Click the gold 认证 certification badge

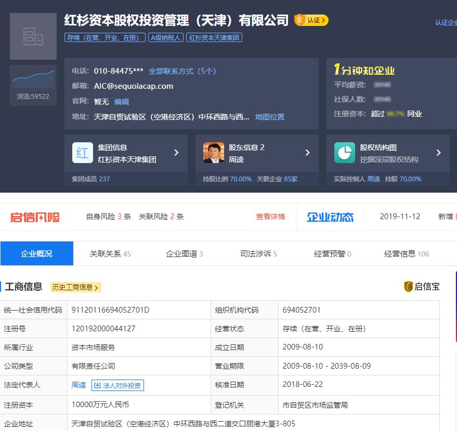pyautogui.click(x=311, y=20)
